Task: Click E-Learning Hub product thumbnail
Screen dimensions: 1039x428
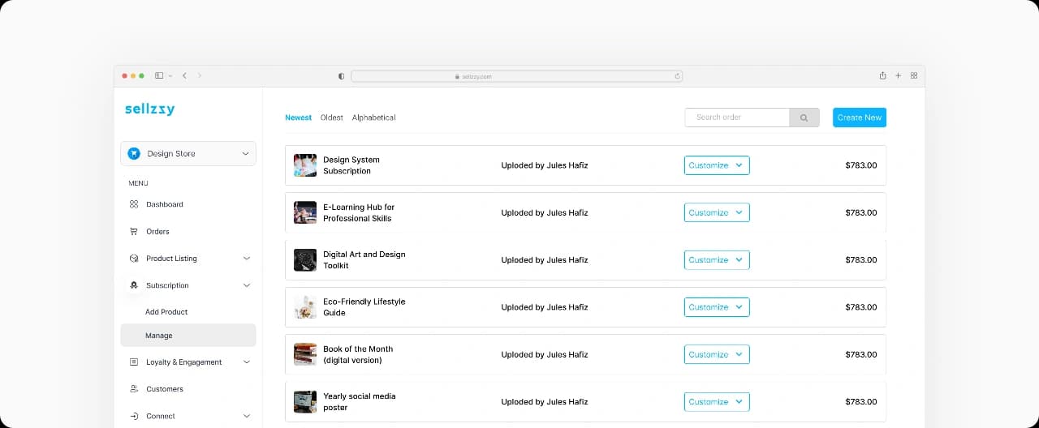Action: [305, 212]
